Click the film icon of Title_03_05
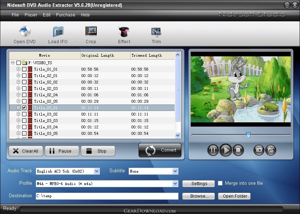Screen dimensions: 300x214 (30, 133)
